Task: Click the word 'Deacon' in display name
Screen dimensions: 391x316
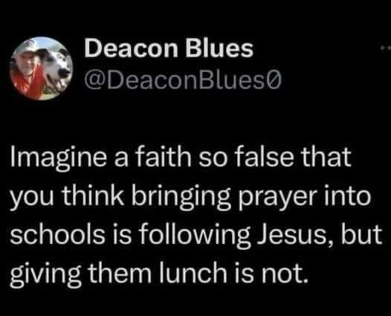Action: [132, 48]
